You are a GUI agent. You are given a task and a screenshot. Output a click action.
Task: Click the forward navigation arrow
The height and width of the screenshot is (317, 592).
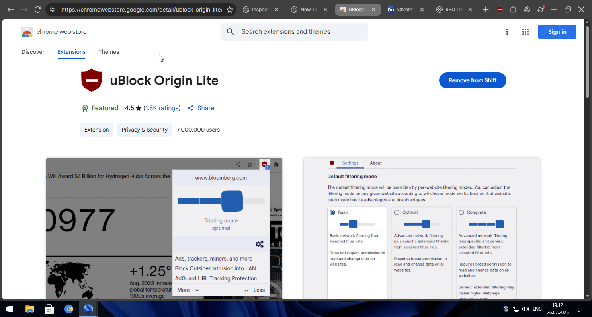(x=24, y=10)
